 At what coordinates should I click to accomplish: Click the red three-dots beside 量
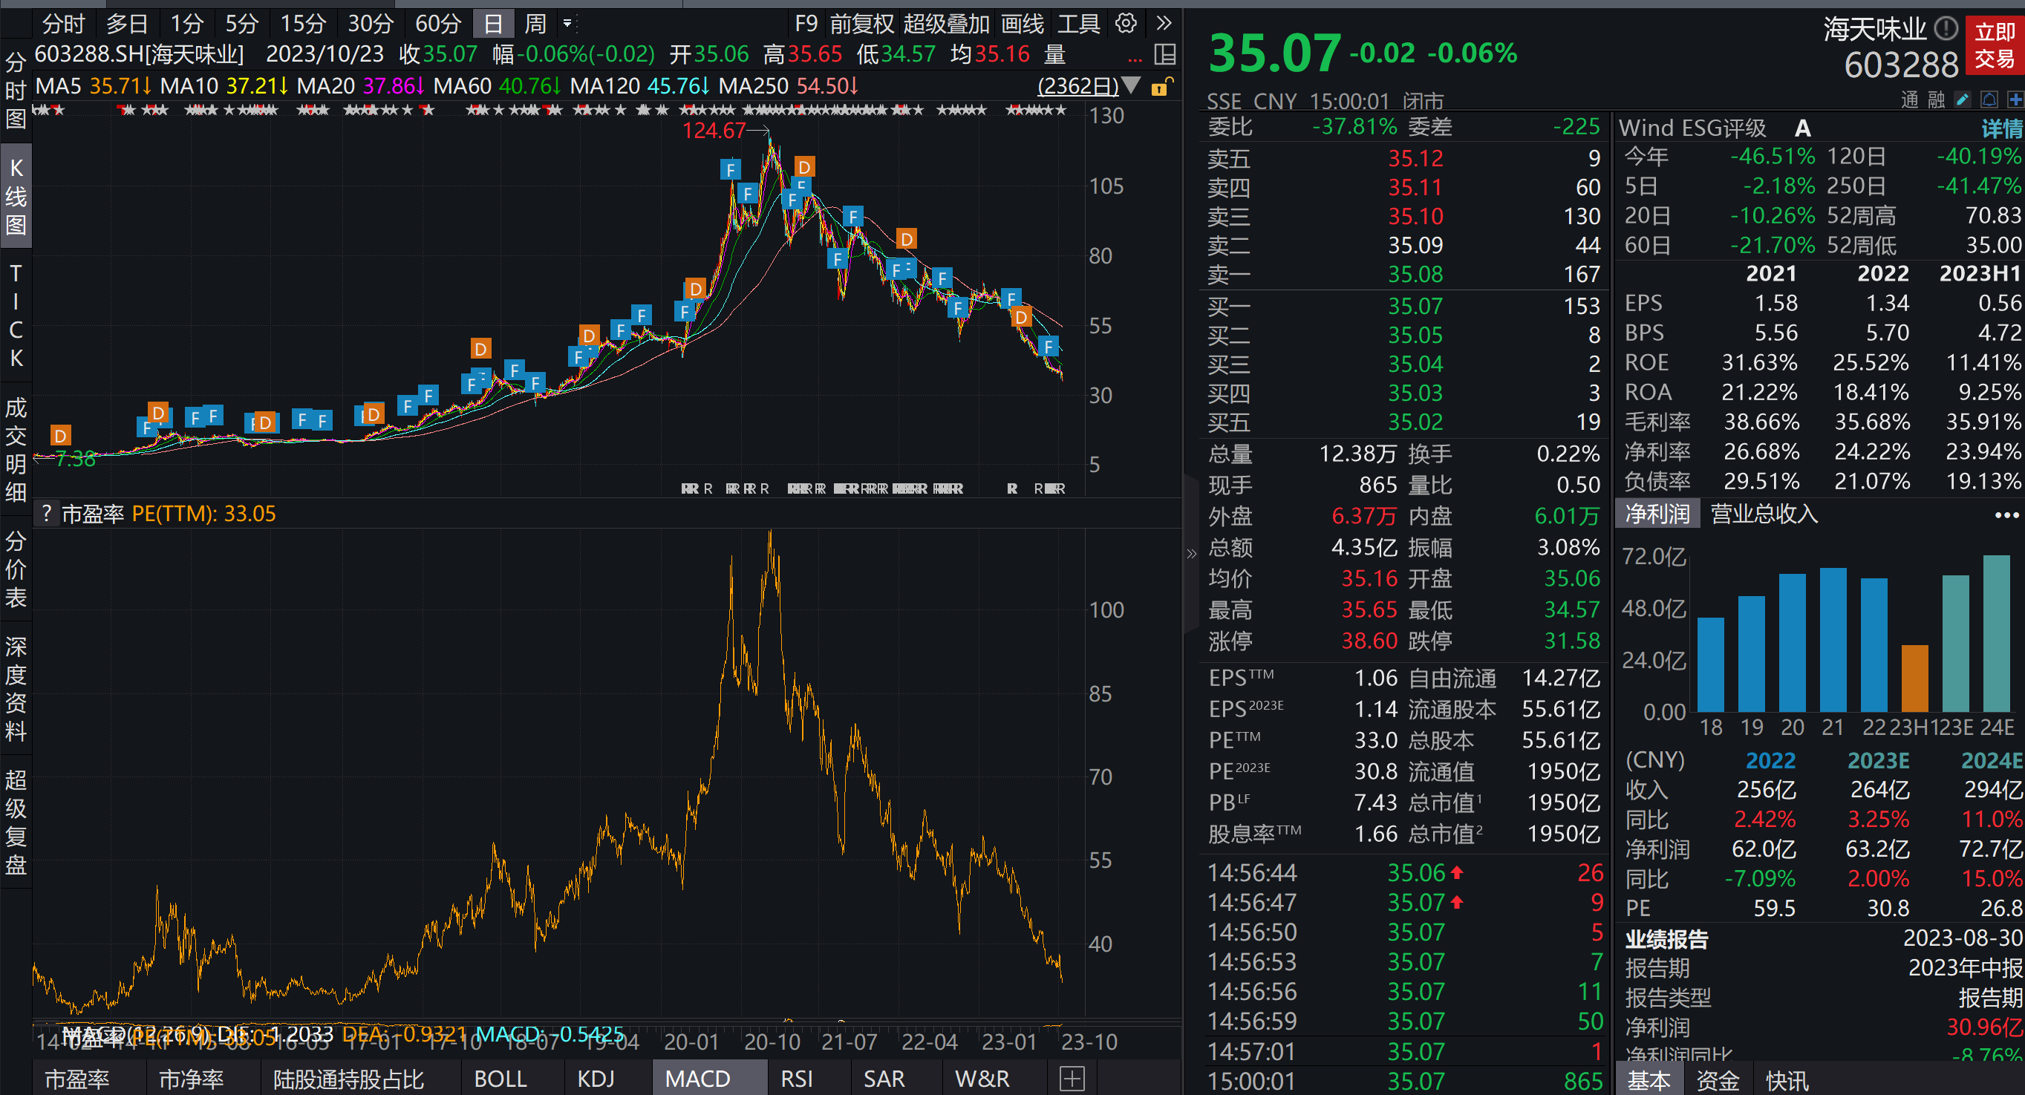1135,58
